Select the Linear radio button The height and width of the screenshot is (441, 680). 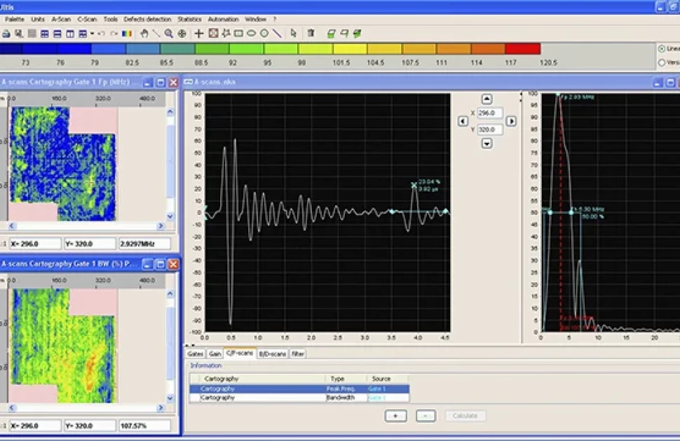click(x=662, y=48)
